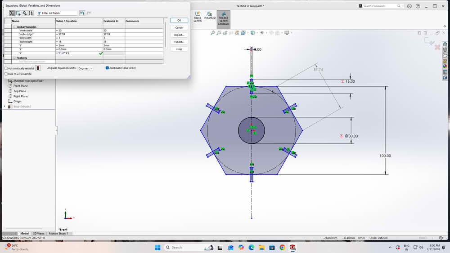Viewport: 450px width, 253px height.
Task: Click the Rapid Sketch tool
Action: pyautogui.click(x=198, y=17)
